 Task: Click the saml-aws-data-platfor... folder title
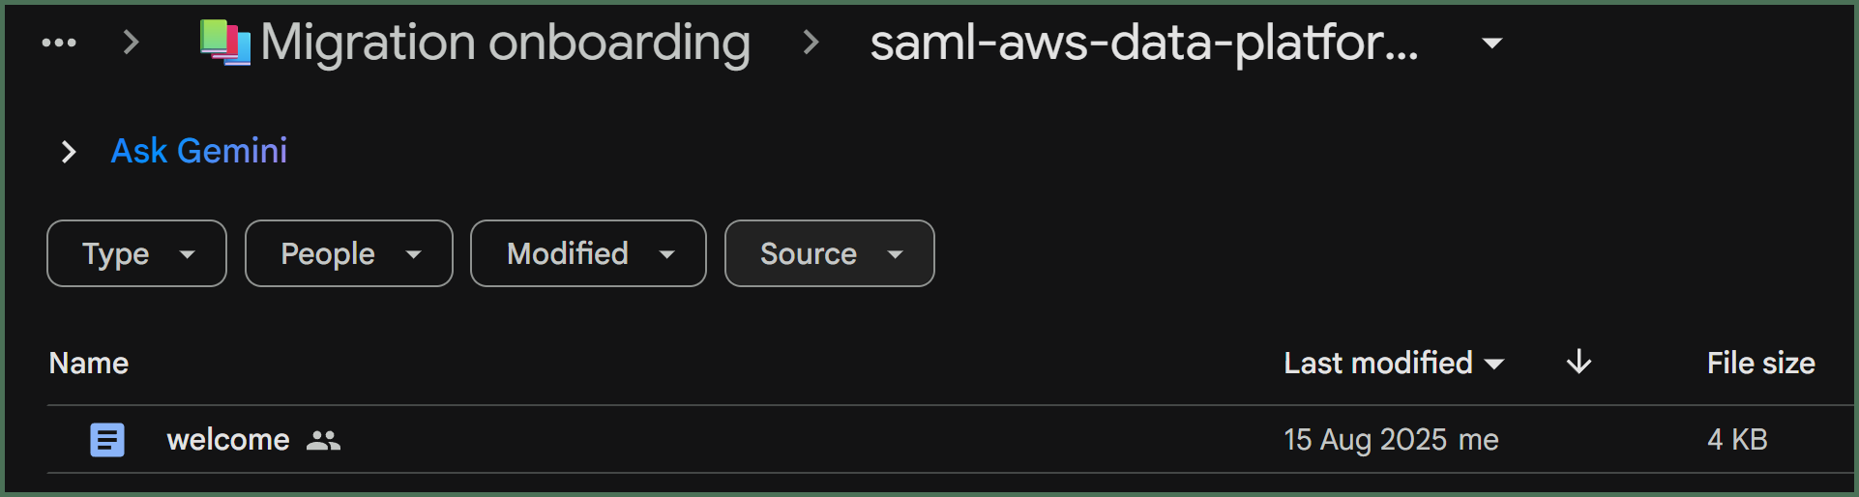1144,43
